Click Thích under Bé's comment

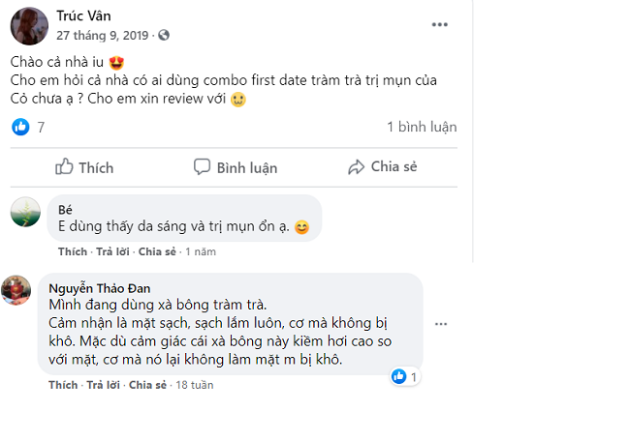coord(73,251)
